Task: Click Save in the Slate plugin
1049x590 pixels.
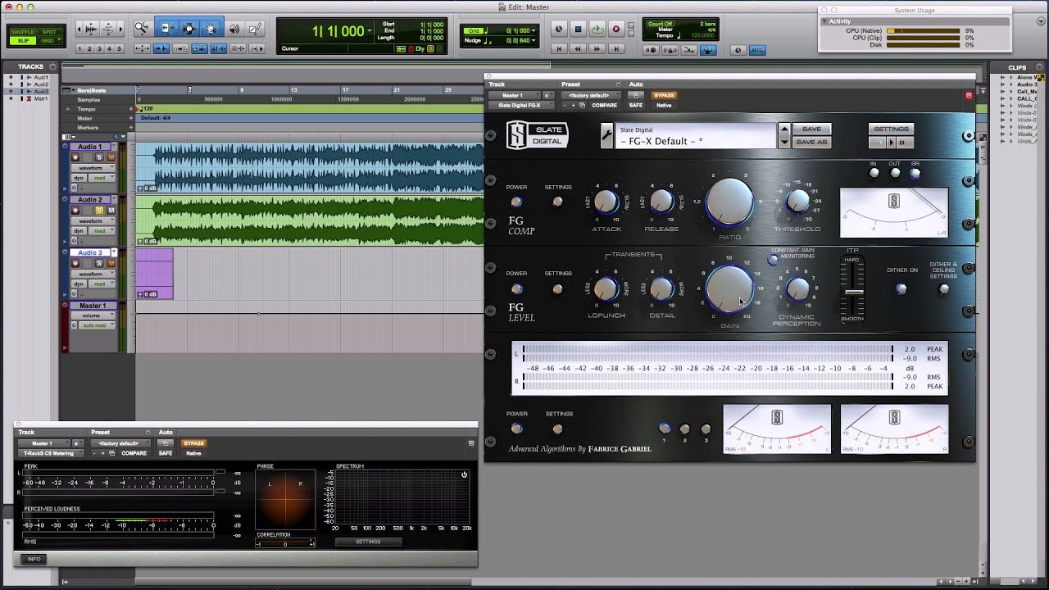Action: [x=811, y=129]
